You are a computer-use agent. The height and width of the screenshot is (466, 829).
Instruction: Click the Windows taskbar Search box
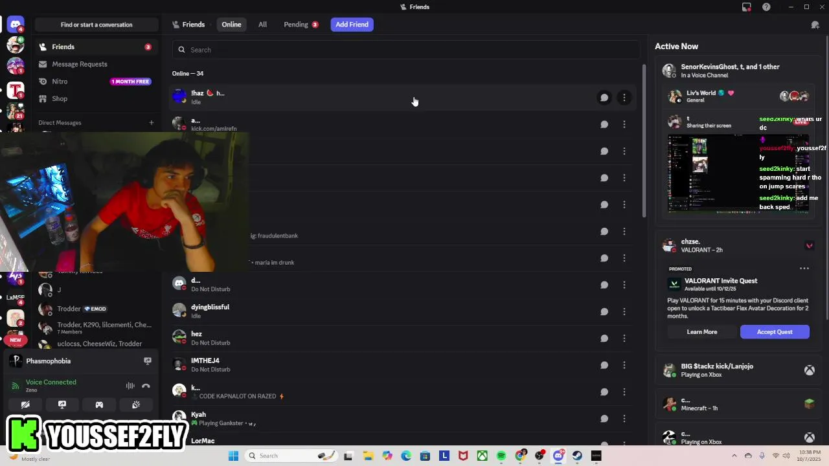[290, 456]
